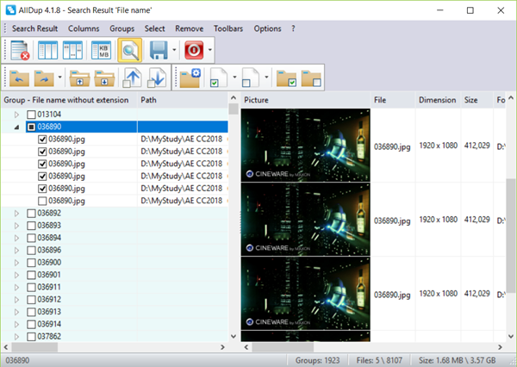Open the Groups menu
This screenshot has width=517, height=367.
pos(122,28)
